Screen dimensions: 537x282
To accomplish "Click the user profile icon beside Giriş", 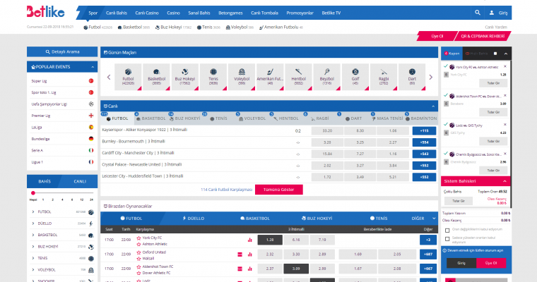I will (x=492, y=13).
